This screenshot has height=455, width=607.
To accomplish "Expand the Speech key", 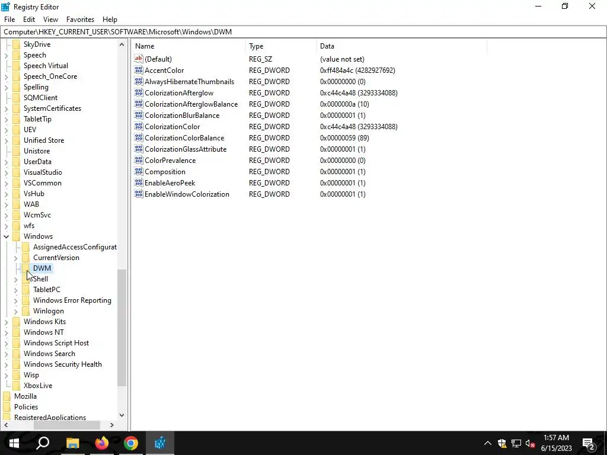I will pyautogui.click(x=6, y=55).
